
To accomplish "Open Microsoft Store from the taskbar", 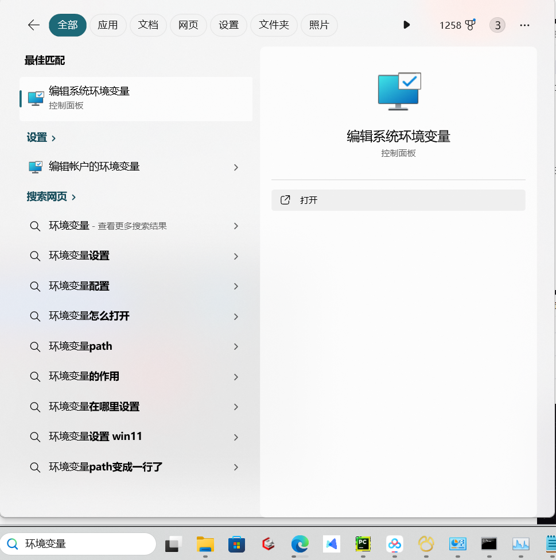I will pyautogui.click(x=236, y=544).
